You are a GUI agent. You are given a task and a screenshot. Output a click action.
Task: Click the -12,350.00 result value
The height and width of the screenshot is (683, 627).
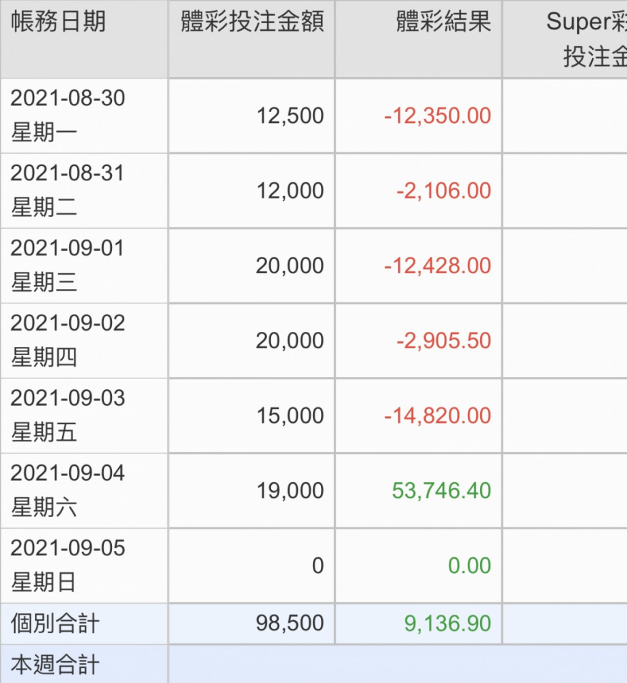pos(437,115)
